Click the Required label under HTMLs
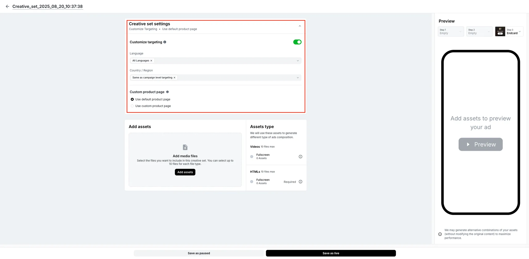This screenshot has width=529, height=259. tap(290, 182)
